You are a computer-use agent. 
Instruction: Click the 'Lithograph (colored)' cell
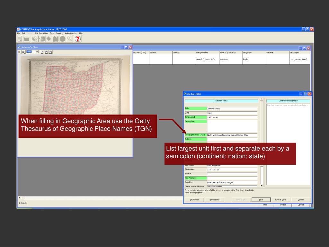[300, 59]
